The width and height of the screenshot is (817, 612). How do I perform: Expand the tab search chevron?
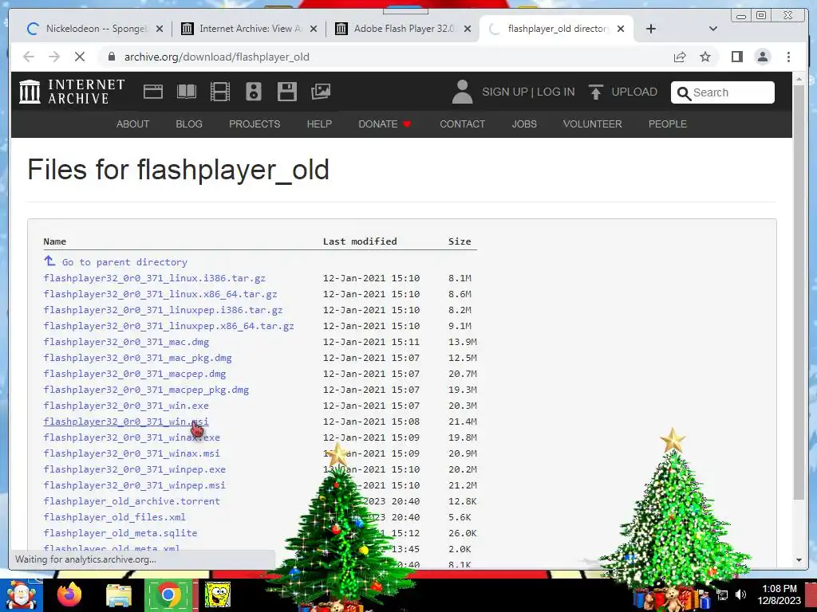pos(712,29)
